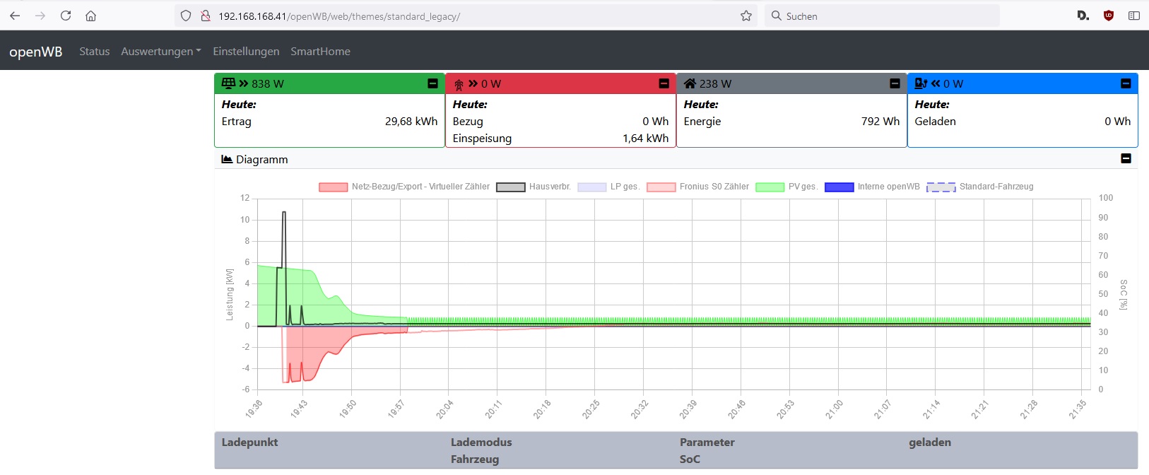
Task: Click the 792 Wh Energie value
Action: pos(880,122)
